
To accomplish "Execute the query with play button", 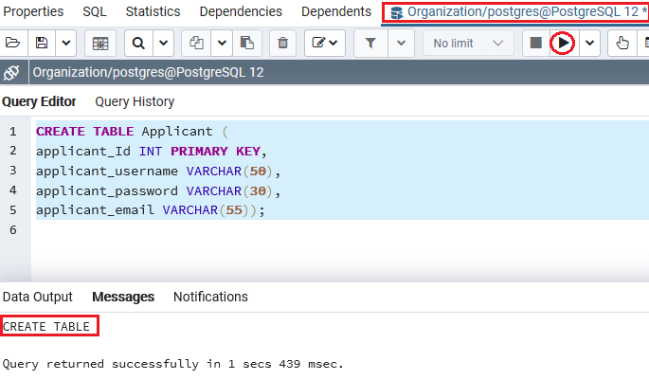I will pyautogui.click(x=563, y=43).
